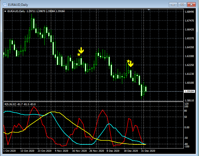199x156 pixels.
Task: Click the second yellow down arrow in mid-December
Action: [131, 64]
